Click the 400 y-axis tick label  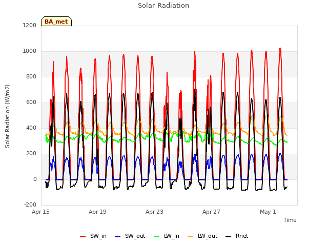click(x=31, y=128)
